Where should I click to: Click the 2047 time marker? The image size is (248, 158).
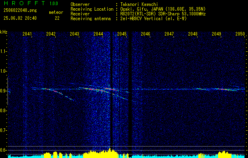(x=169, y=34)
